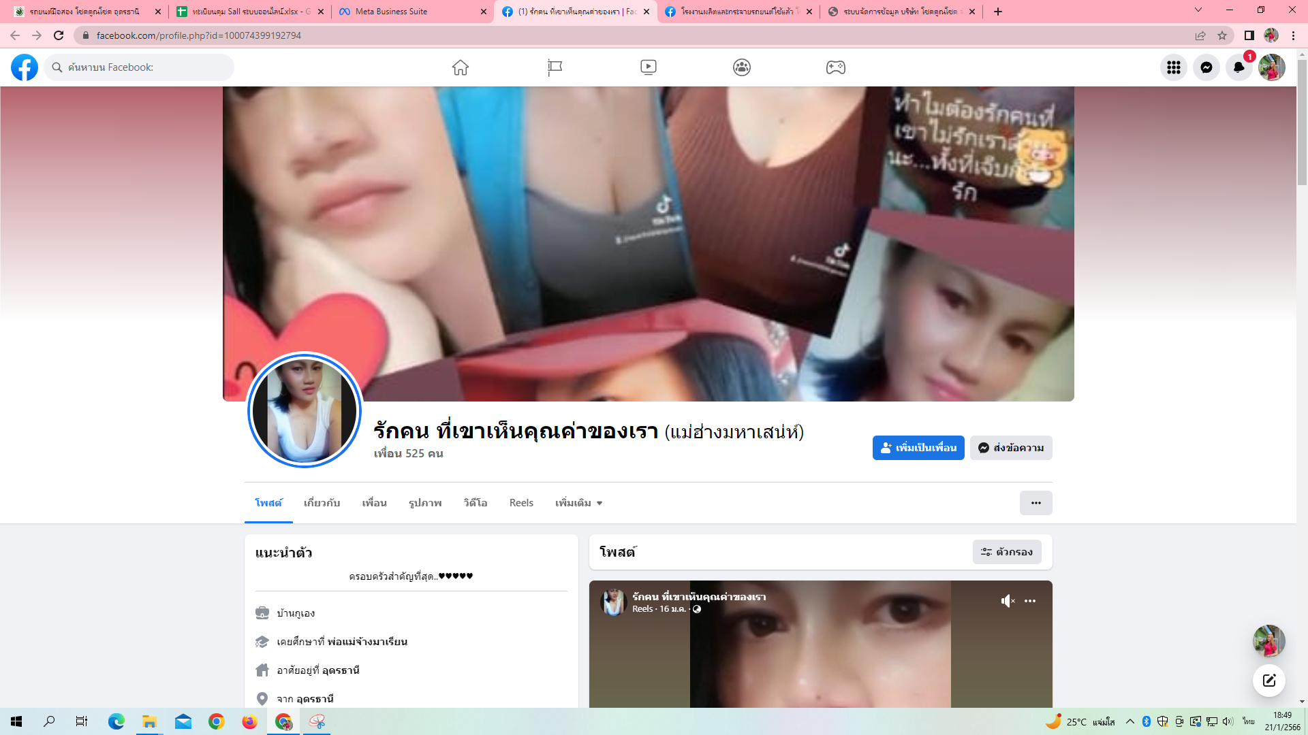Click the ส่งข้อความ button
Image resolution: width=1308 pixels, height=735 pixels.
click(x=1011, y=448)
